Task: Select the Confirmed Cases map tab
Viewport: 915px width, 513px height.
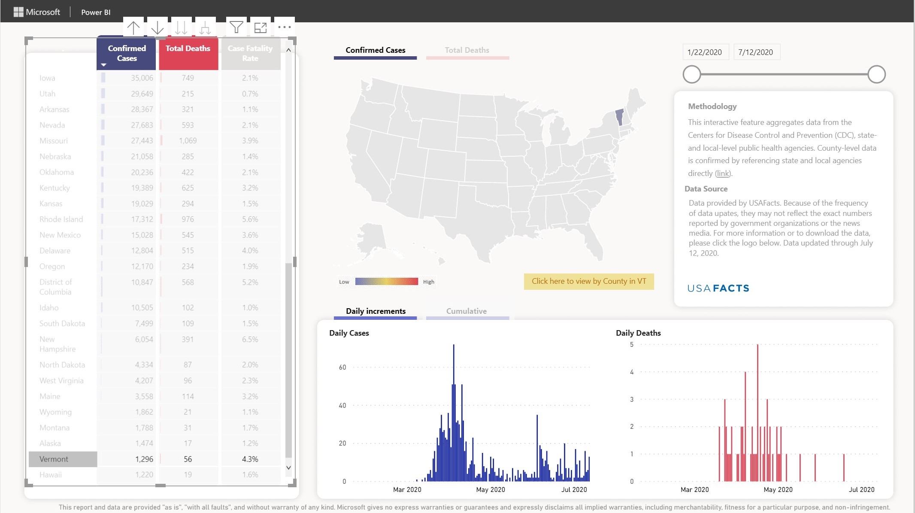Action: click(375, 50)
